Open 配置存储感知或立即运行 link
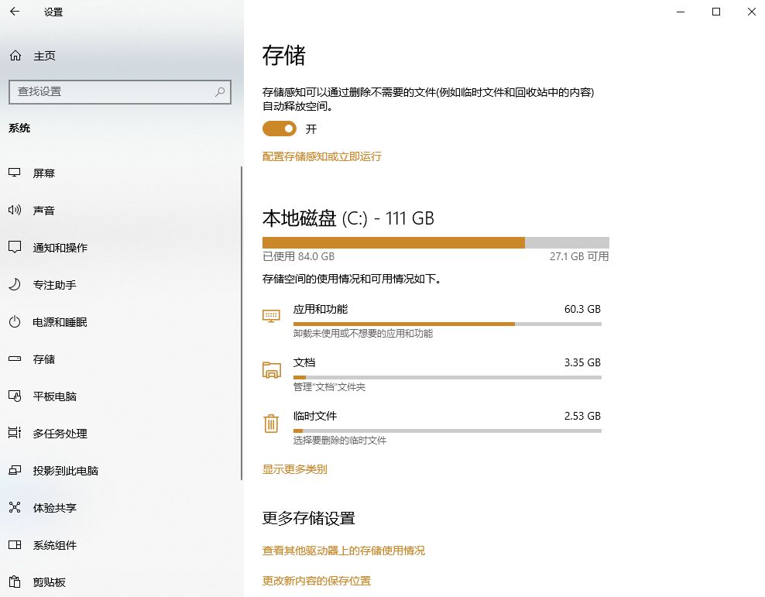Screen dimensions: 765x597 click(x=321, y=156)
